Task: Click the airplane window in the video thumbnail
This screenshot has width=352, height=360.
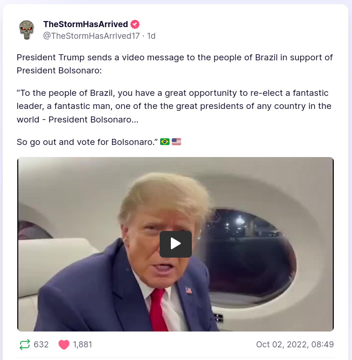Action: tap(252, 255)
